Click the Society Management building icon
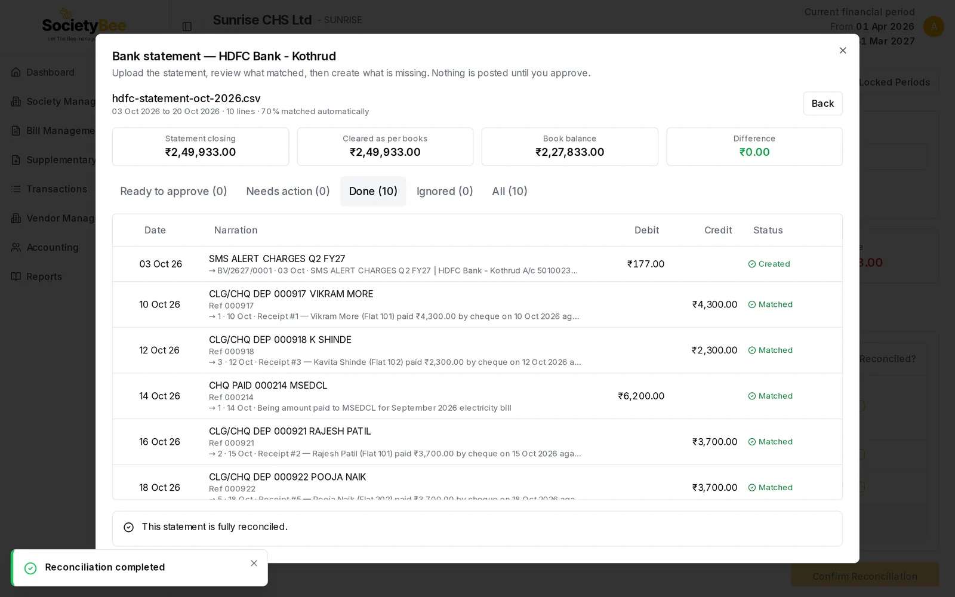 point(16,101)
